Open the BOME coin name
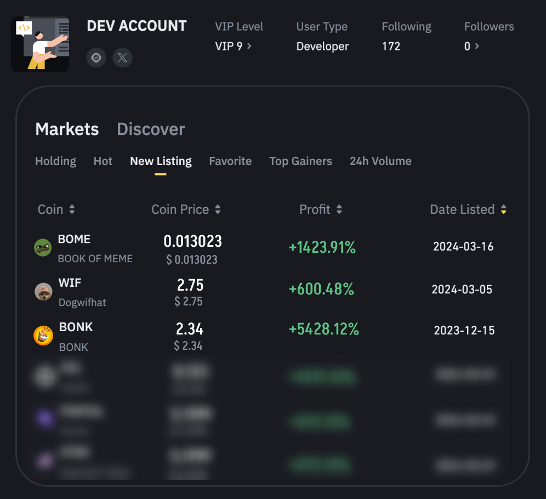 (x=74, y=239)
